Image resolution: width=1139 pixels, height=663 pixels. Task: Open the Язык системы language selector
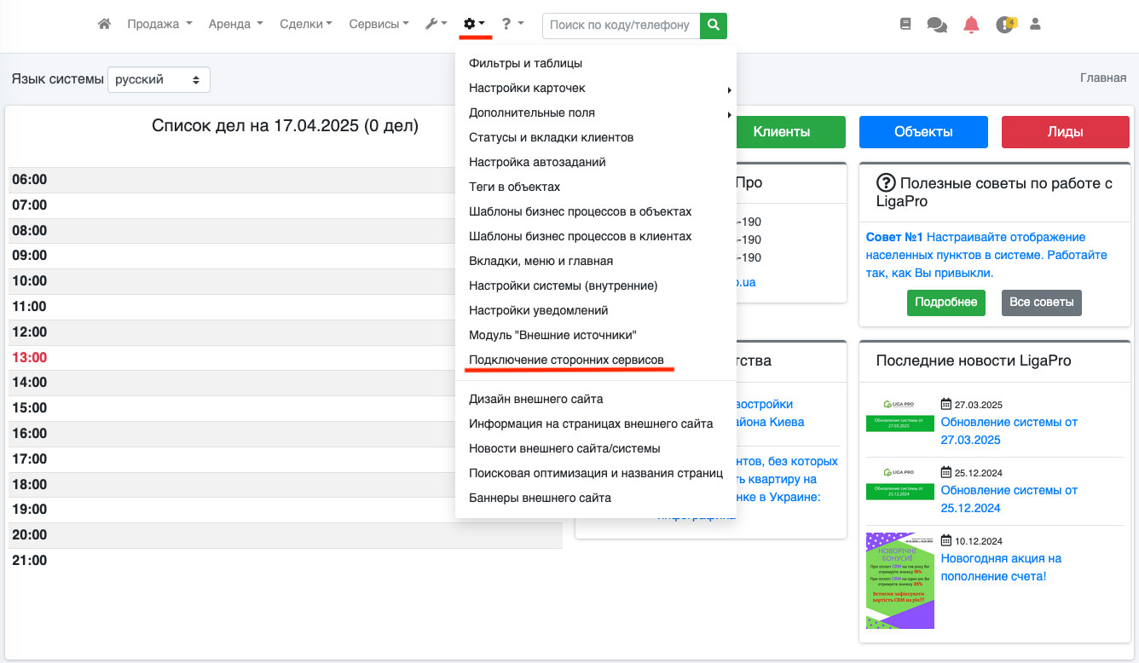click(x=159, y=79)
